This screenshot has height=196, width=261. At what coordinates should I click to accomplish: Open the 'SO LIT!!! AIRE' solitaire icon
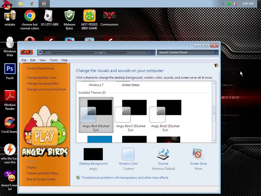(x=50, y=18)
